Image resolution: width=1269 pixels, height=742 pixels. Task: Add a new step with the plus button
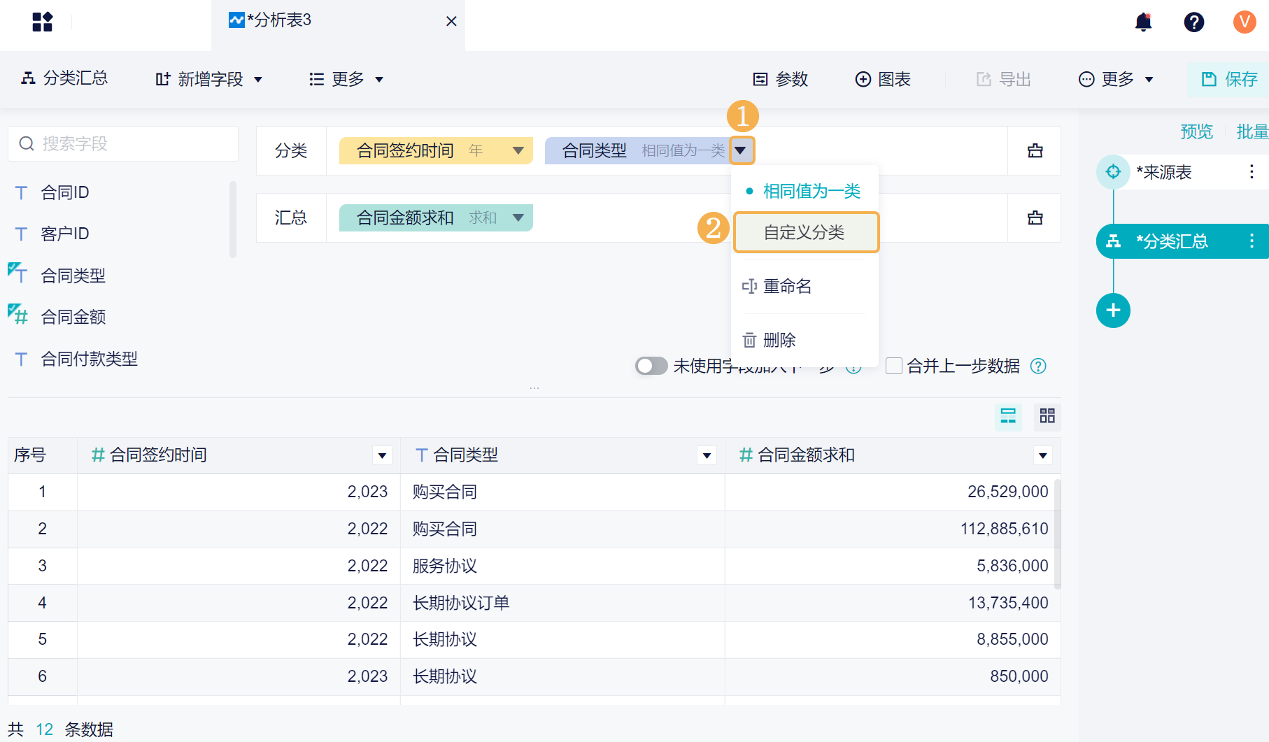point(1113,311)
